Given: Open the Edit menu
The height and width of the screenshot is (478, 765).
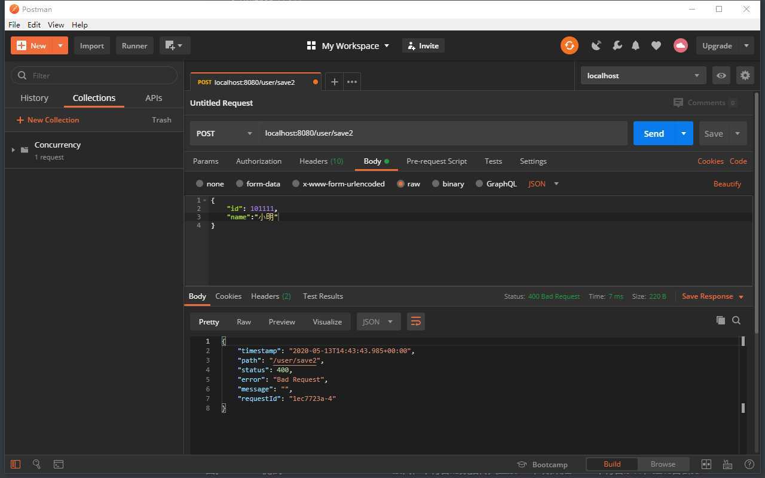Looking at the screenshot, I should point(34,24).
